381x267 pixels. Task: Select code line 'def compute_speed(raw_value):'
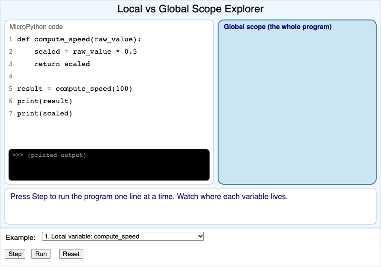79,39
